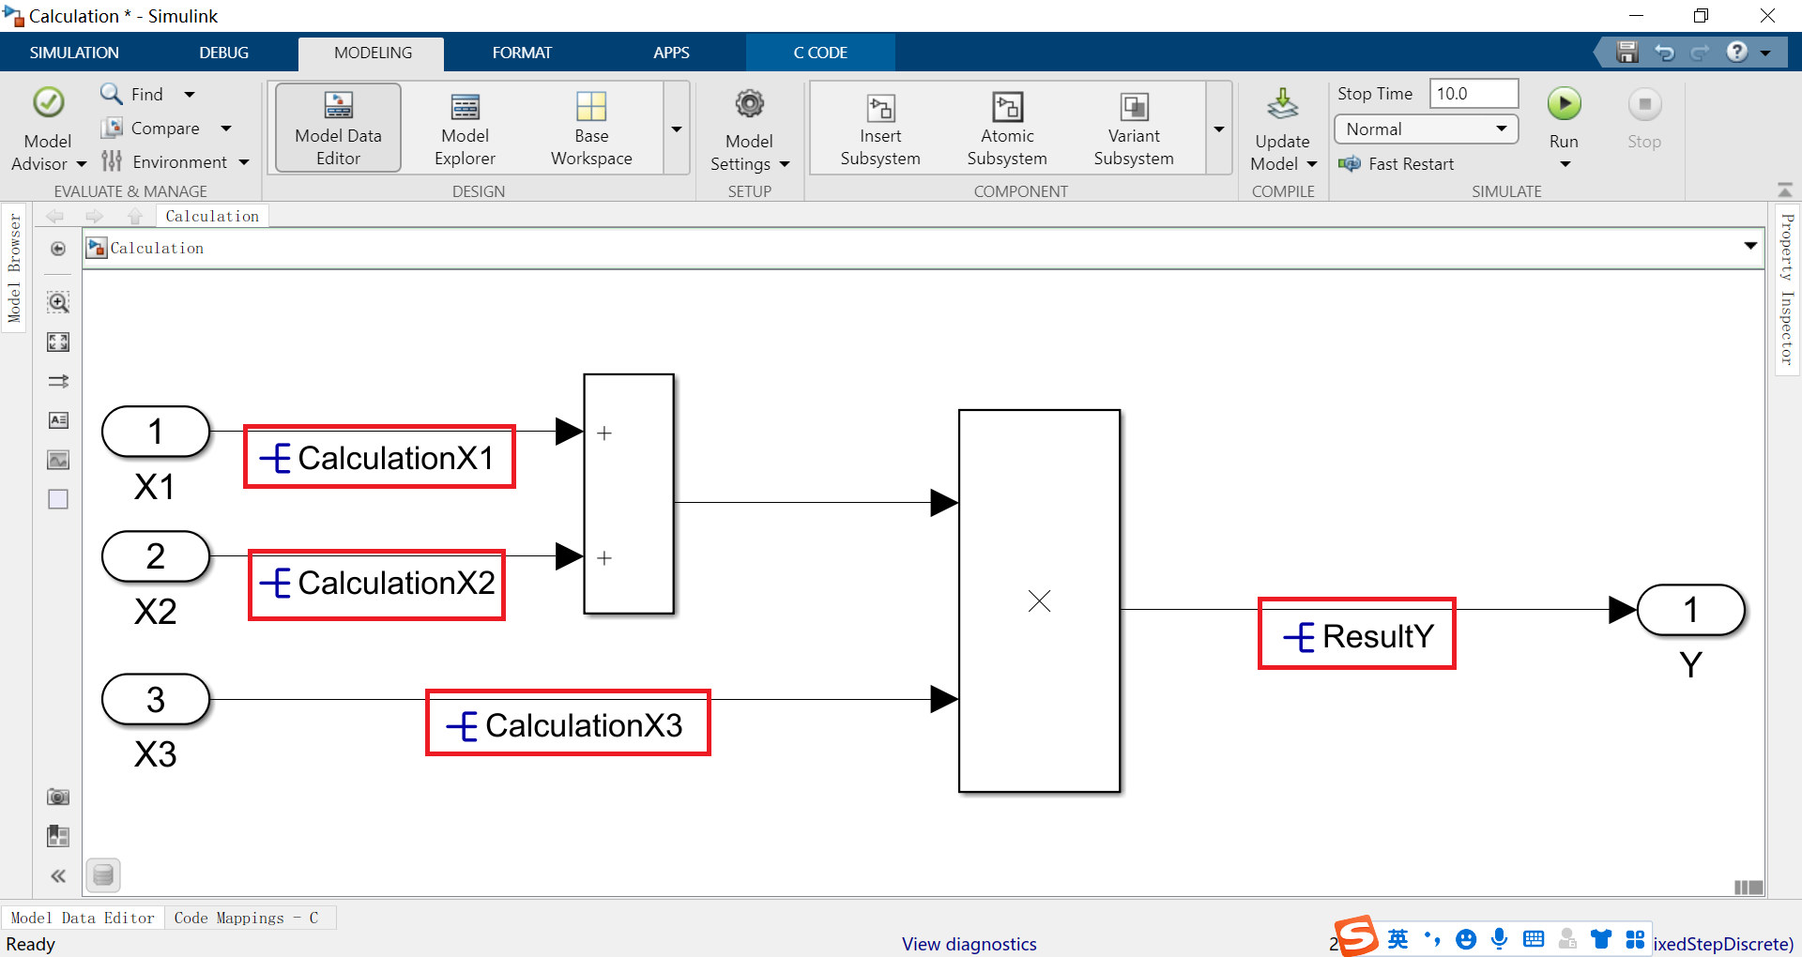
Task: Stop the simulation
Action: pos(1644,117)
